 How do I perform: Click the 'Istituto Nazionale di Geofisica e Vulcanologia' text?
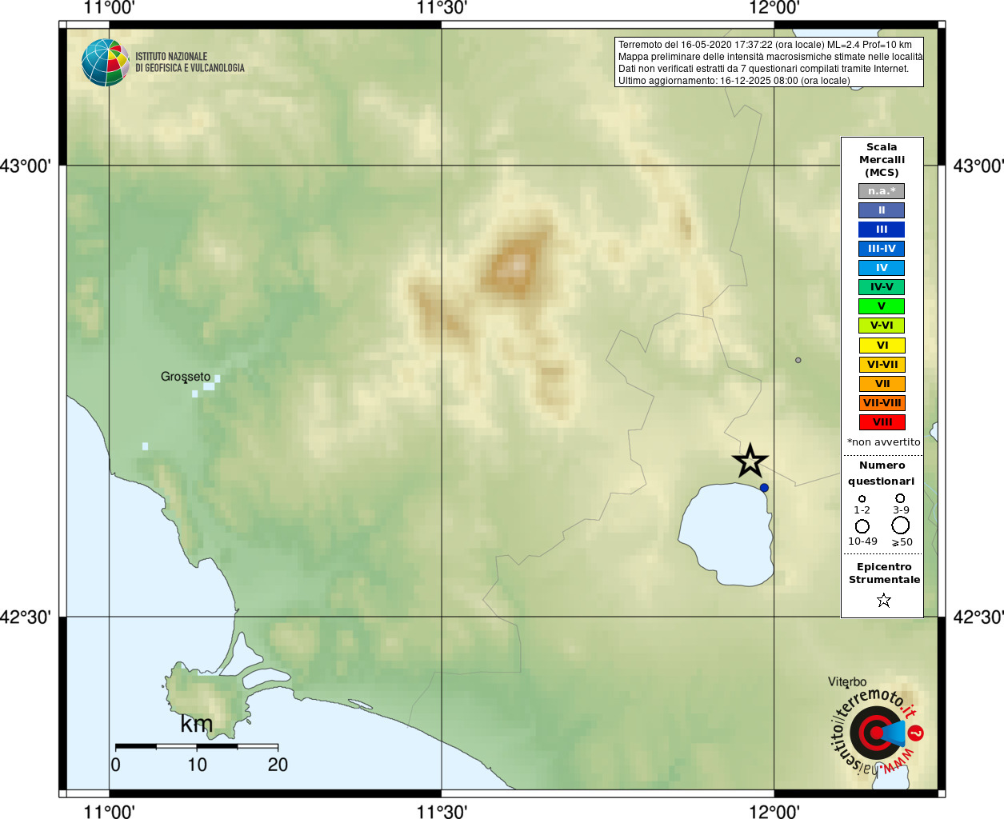coord(190,62)
